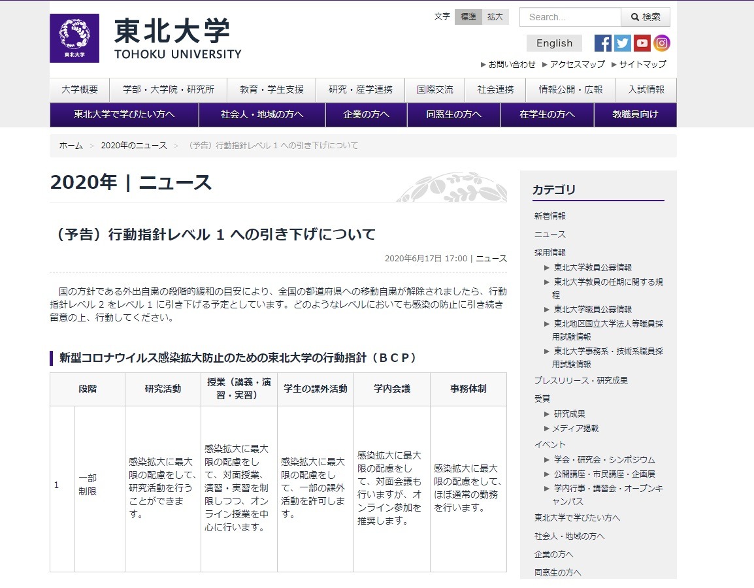Click inside the Search input field
This screenshot has width=754, height=588.
pos(568,17)
